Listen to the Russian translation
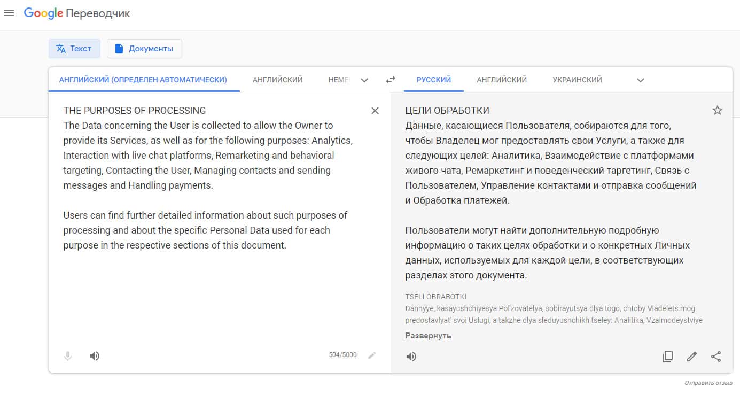The height and width of the screenshot is (395, 740). pyautogui.click(x=411, y=357)
